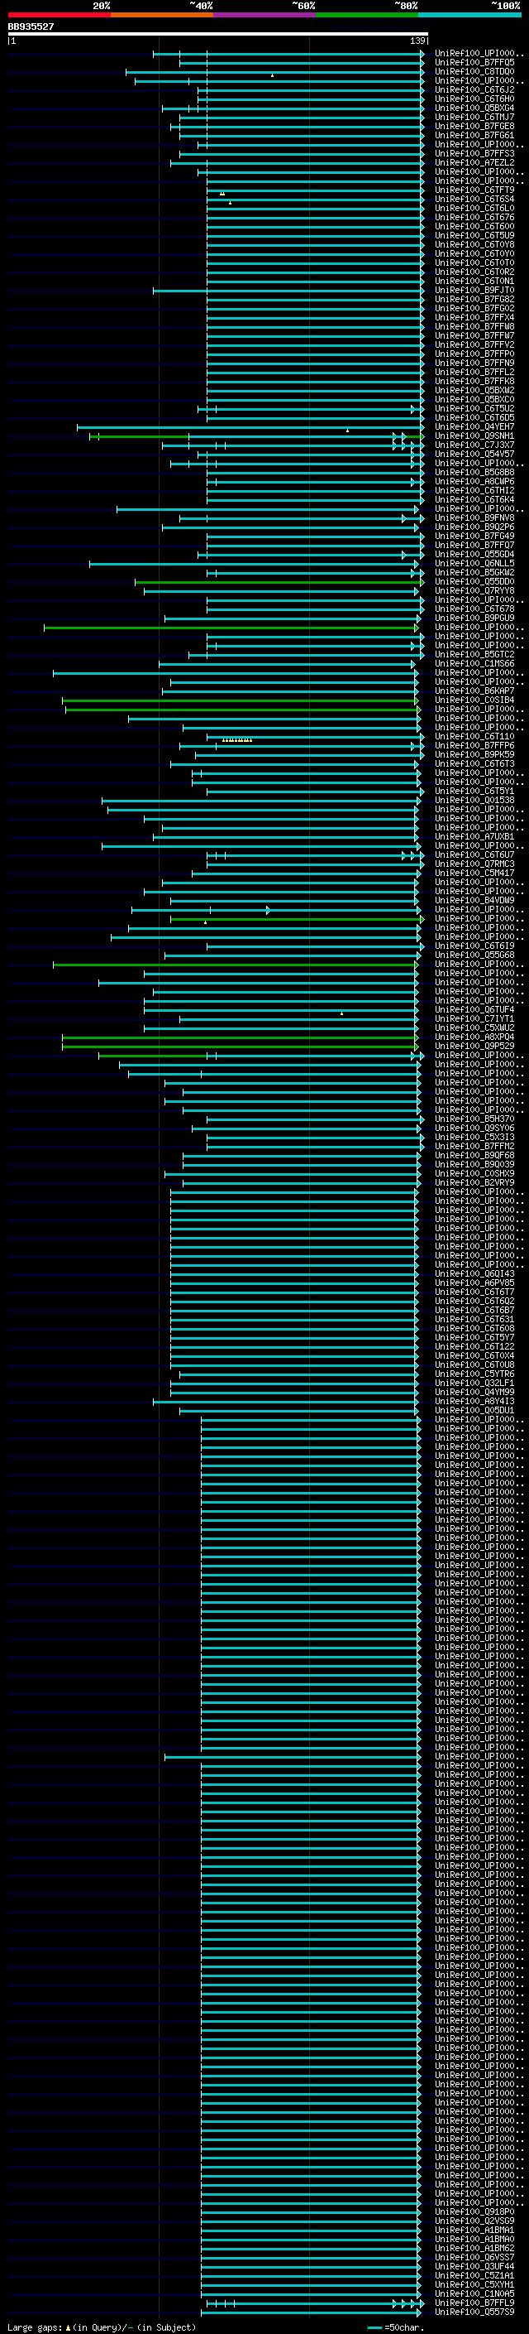Select hit UniRef100_Q6QI43
The height and width of the screenshot is (2334, 529).
tap(474, 1275)
